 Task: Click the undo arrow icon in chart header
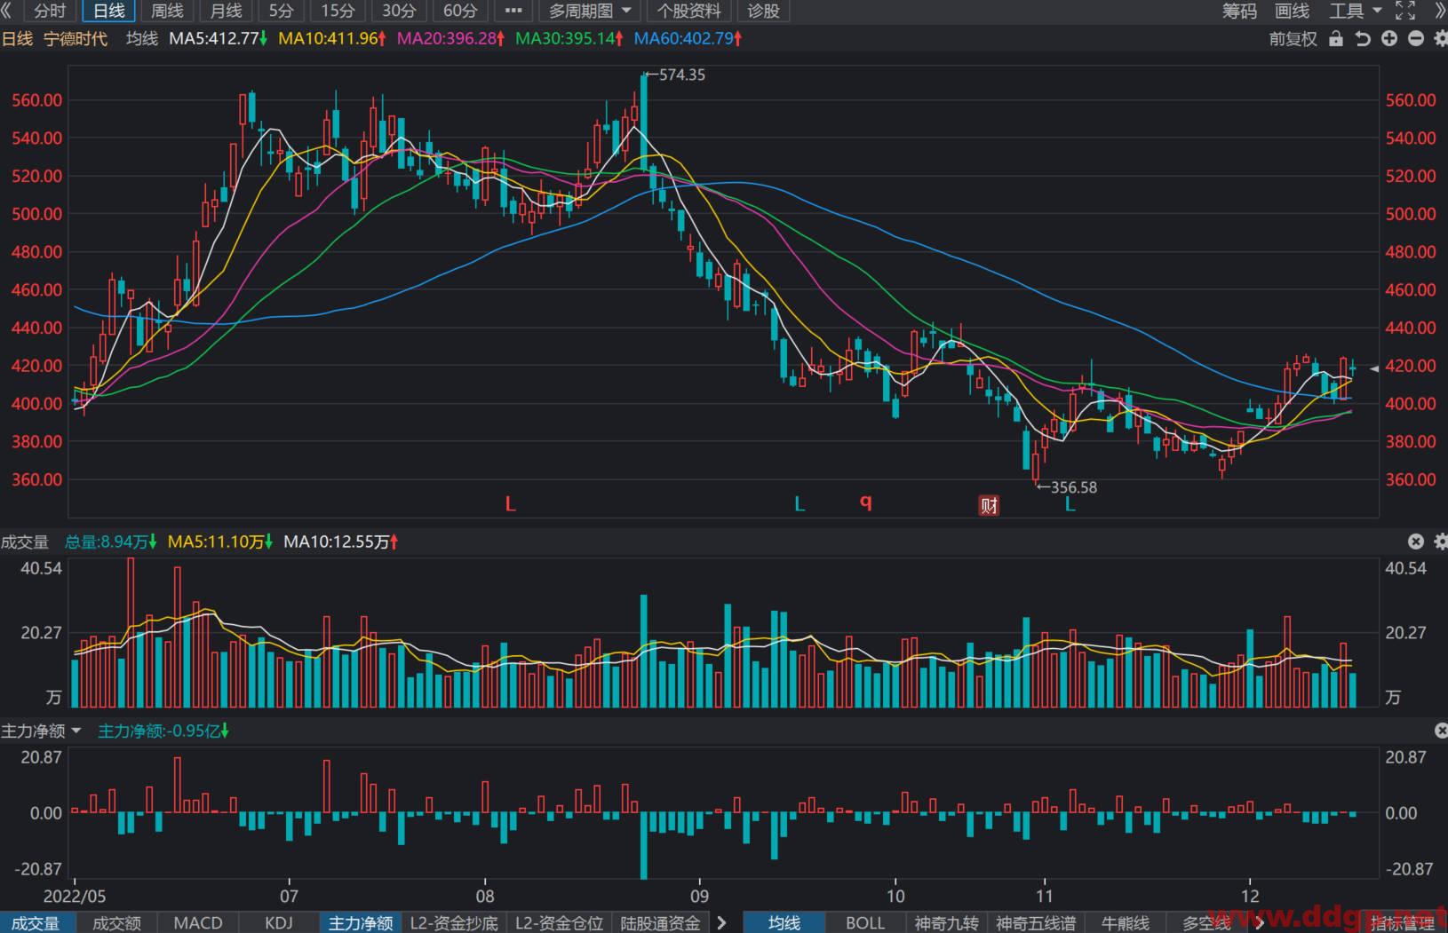pyautogui.click(x=1363, y=39)
